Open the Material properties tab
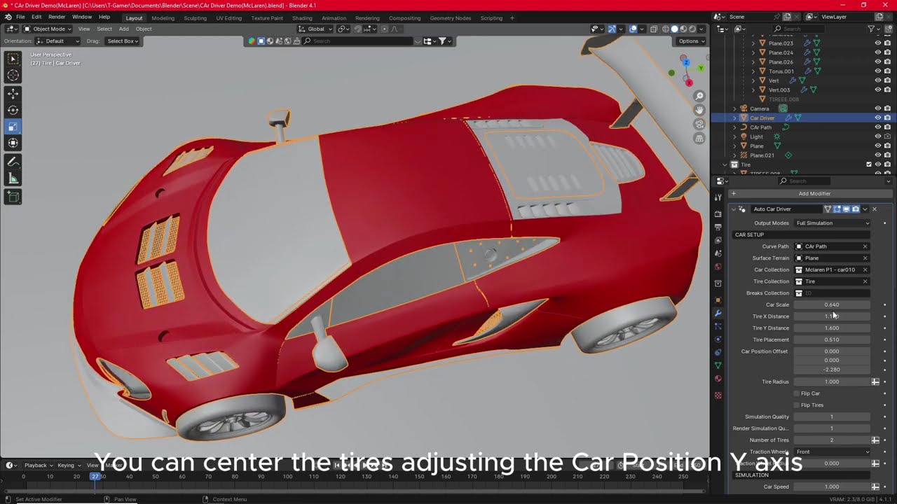 (718, 379)
